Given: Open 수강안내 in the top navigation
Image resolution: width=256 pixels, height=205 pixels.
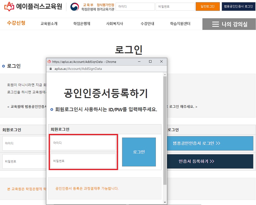Looking at the screenshot, I should point(147,24).
